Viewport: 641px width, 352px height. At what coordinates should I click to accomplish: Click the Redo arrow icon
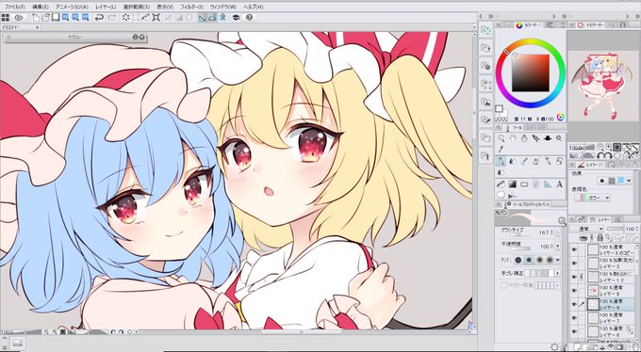coord(113,18)
